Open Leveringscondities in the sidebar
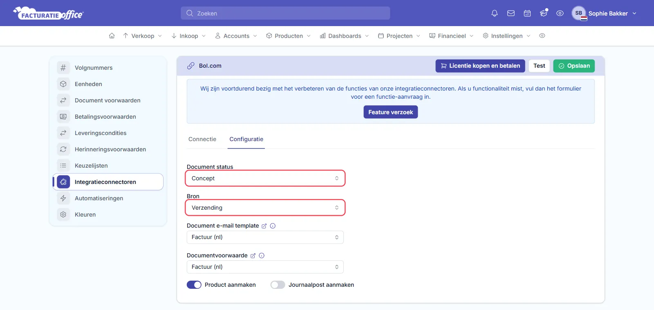Screen dimensions: 654x310 tap(108, 133)
